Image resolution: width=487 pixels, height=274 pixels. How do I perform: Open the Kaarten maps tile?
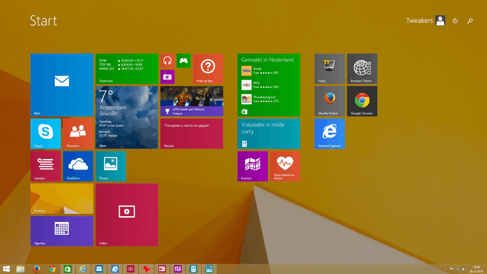point(252,166)
